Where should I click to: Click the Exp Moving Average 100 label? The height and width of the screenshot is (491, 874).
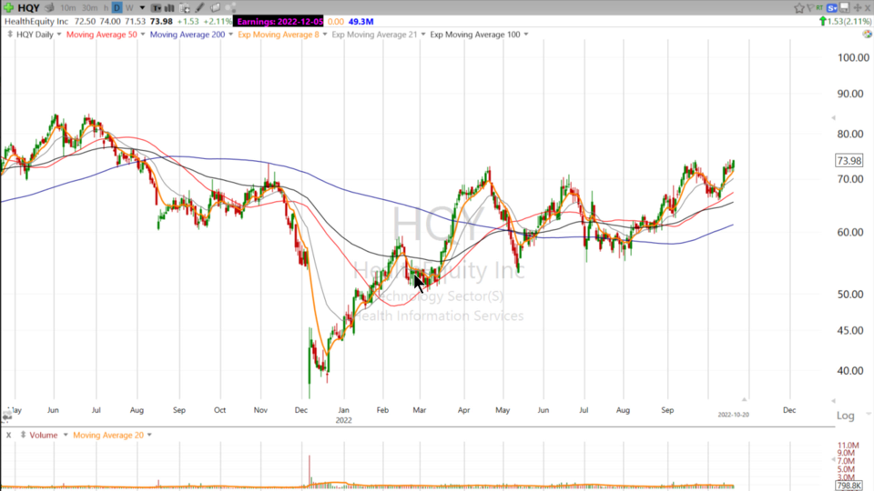(475, 35)
